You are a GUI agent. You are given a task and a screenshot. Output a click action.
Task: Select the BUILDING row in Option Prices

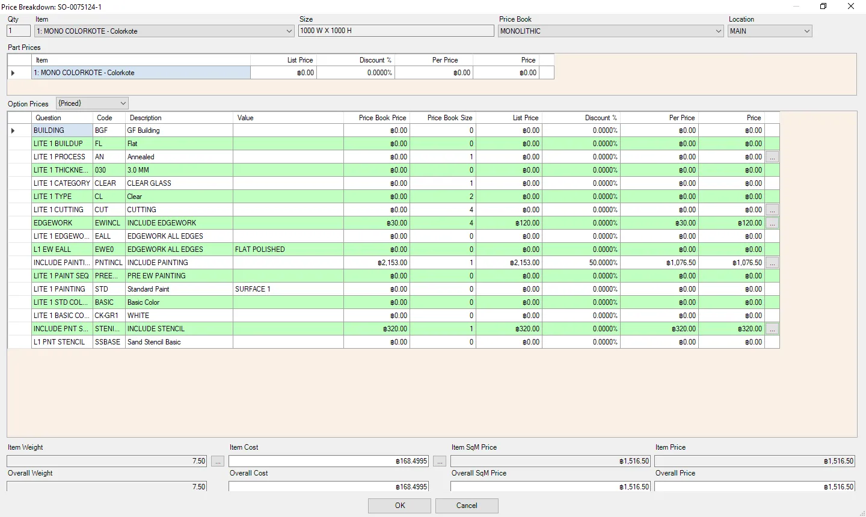[393, 130]
